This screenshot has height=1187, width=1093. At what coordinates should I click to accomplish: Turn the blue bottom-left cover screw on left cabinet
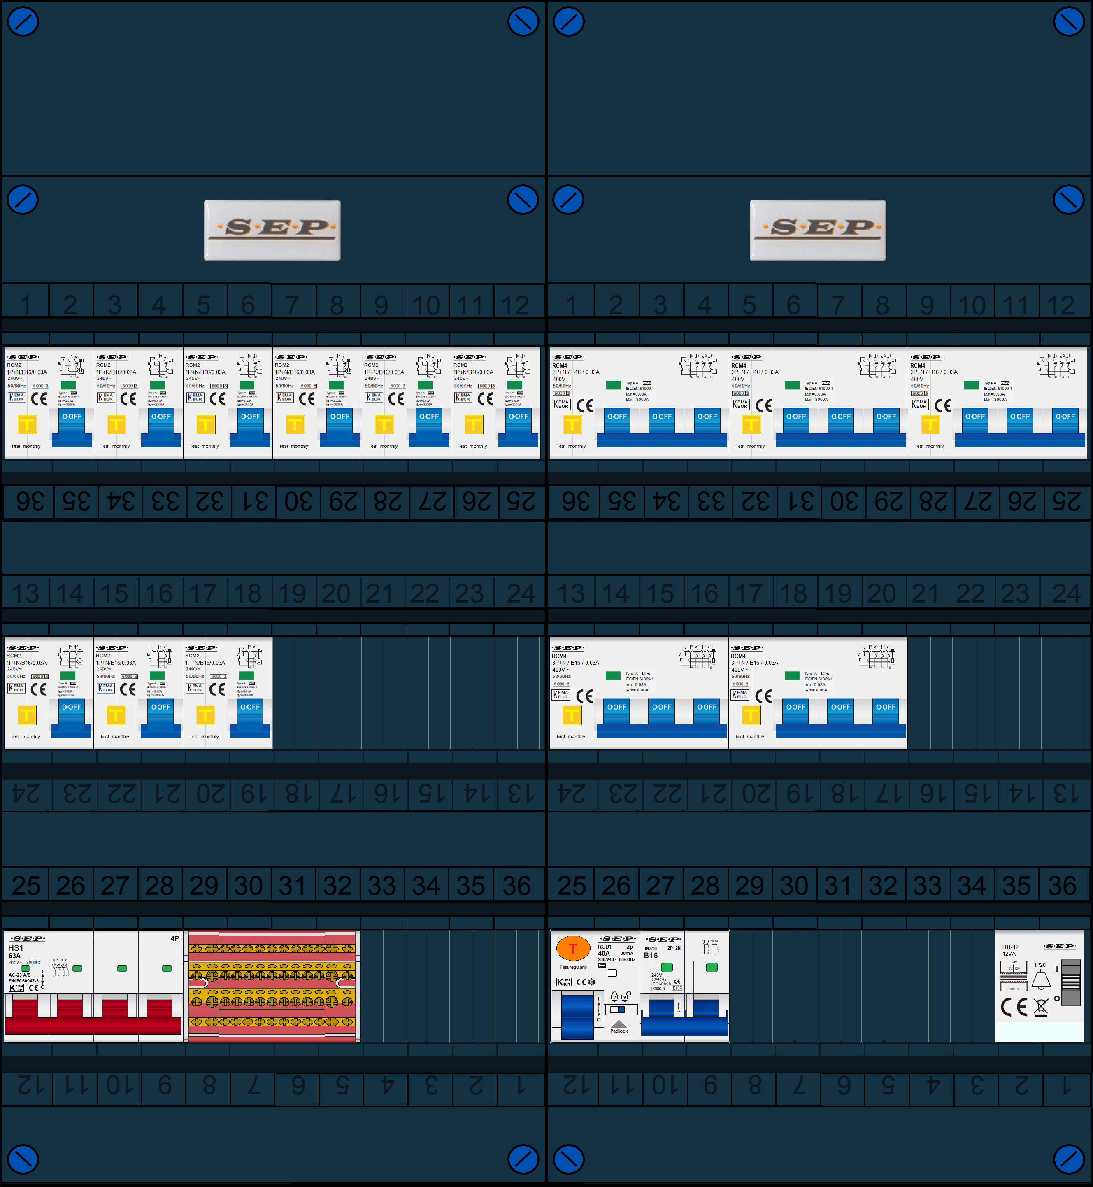point(23,1159)
